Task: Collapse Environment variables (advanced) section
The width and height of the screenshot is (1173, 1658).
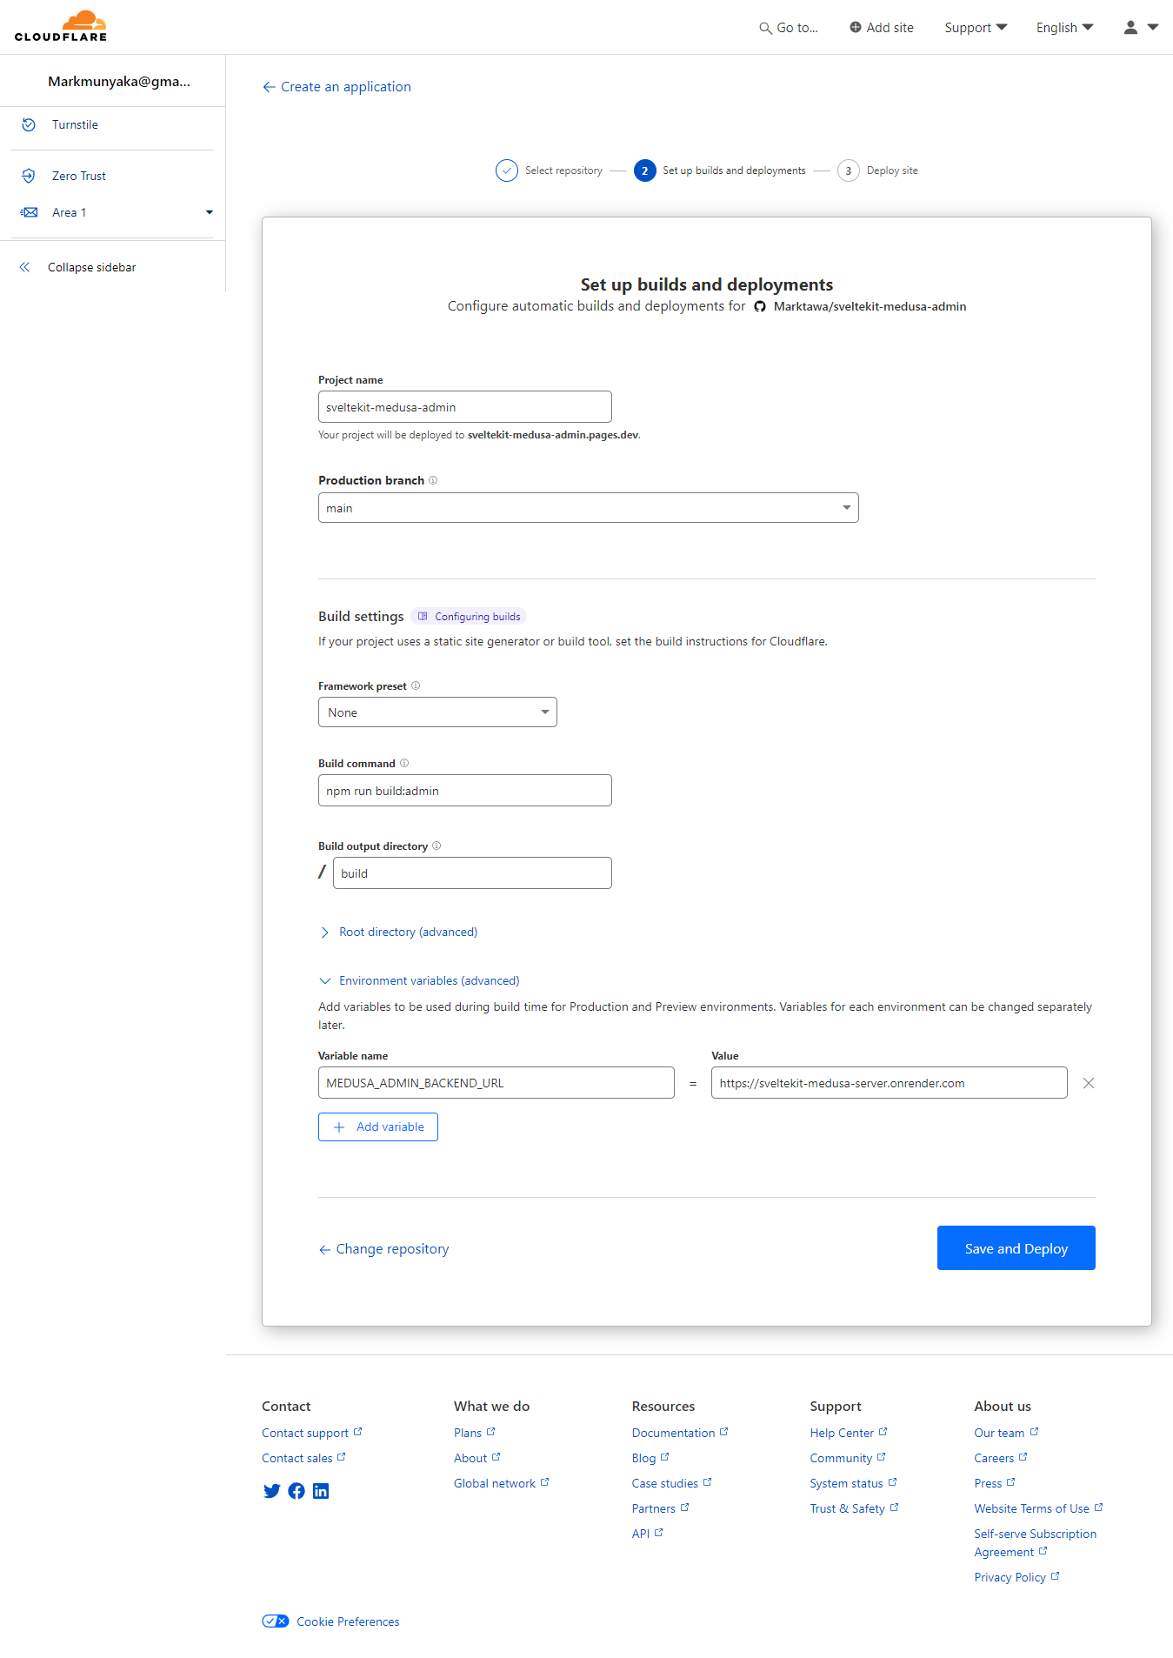Action: pos(420,980)
